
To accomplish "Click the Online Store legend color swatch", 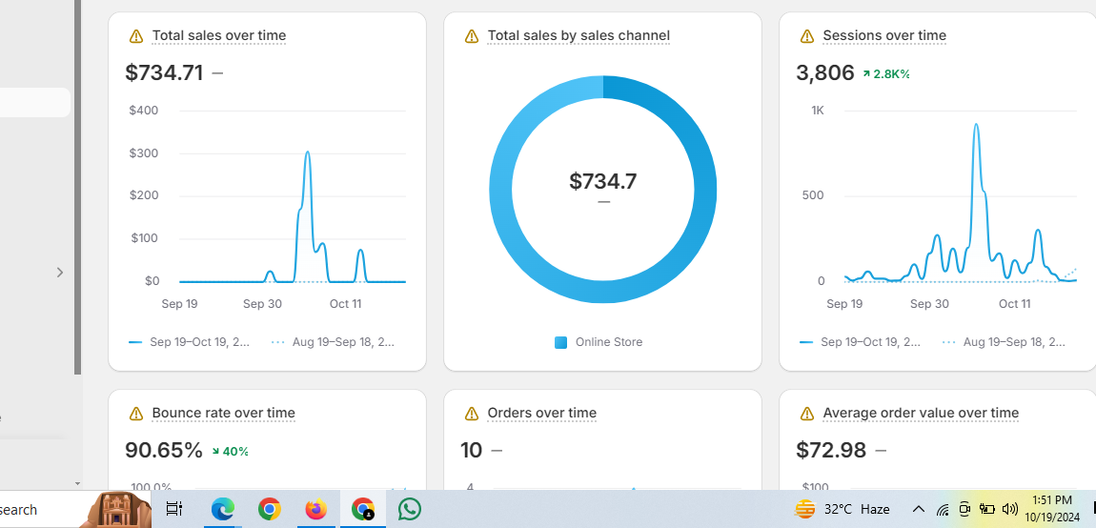I will [561, 342].
